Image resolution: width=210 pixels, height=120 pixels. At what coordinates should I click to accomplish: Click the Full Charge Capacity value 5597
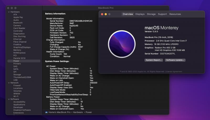tap(81, 47)
